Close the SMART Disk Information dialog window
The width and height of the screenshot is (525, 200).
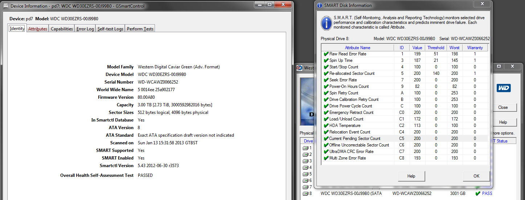point(482,4)
